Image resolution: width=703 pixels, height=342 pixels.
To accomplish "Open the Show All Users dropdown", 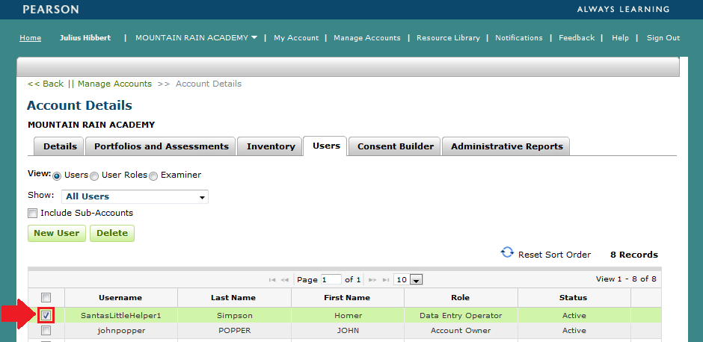I will pyautogui.click(x=135, y=196).
